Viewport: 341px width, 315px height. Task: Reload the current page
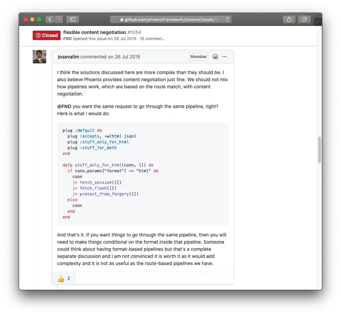pyautogui.click(x=228, y=19)
